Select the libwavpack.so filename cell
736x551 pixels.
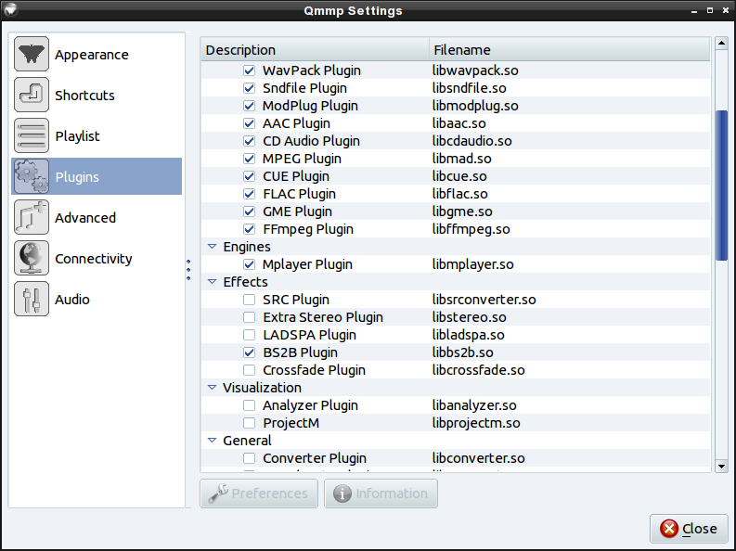569,70
